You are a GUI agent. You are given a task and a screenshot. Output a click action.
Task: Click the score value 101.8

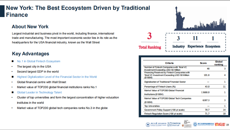coord(207,75)
